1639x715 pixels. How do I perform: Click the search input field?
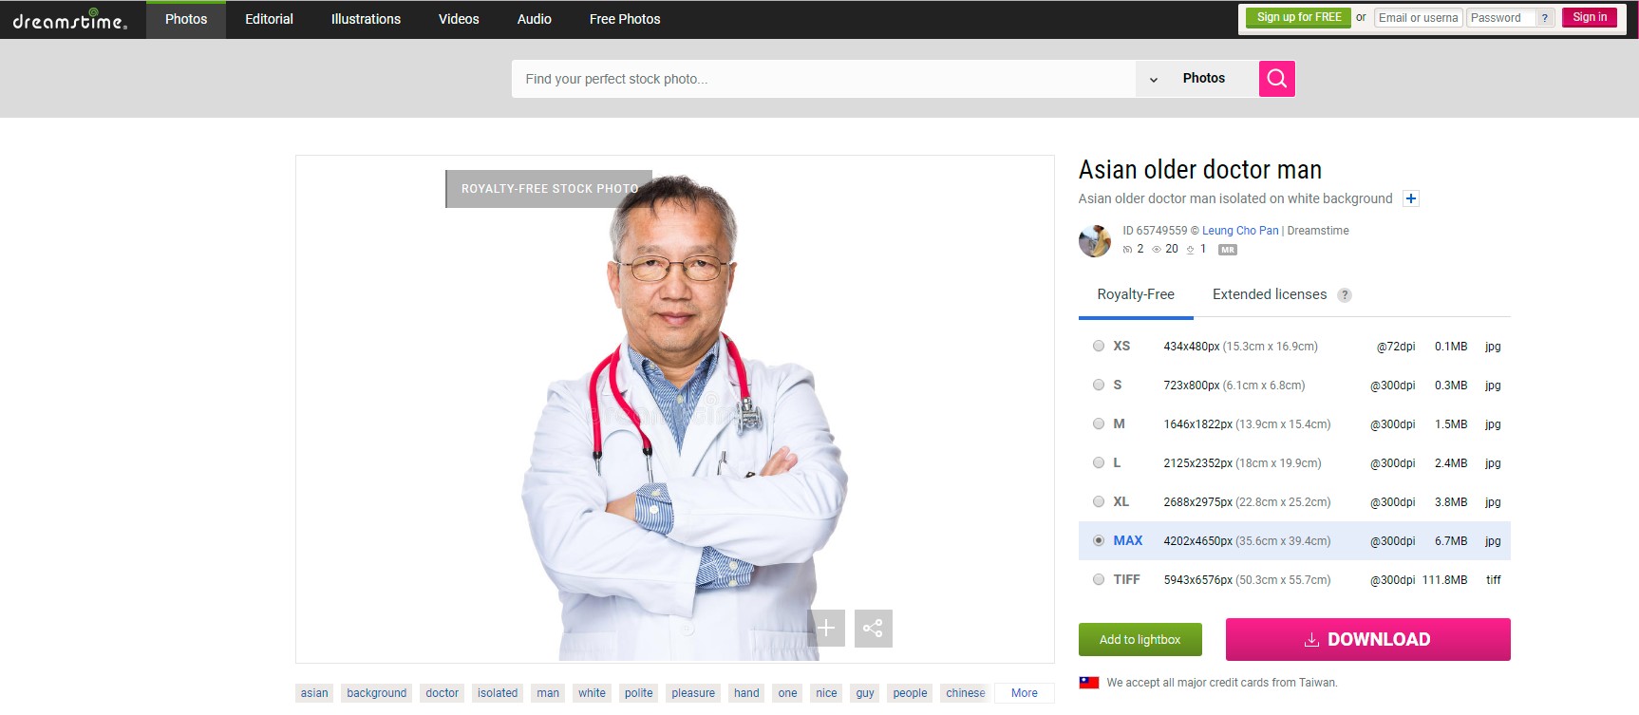pos(823,79)
